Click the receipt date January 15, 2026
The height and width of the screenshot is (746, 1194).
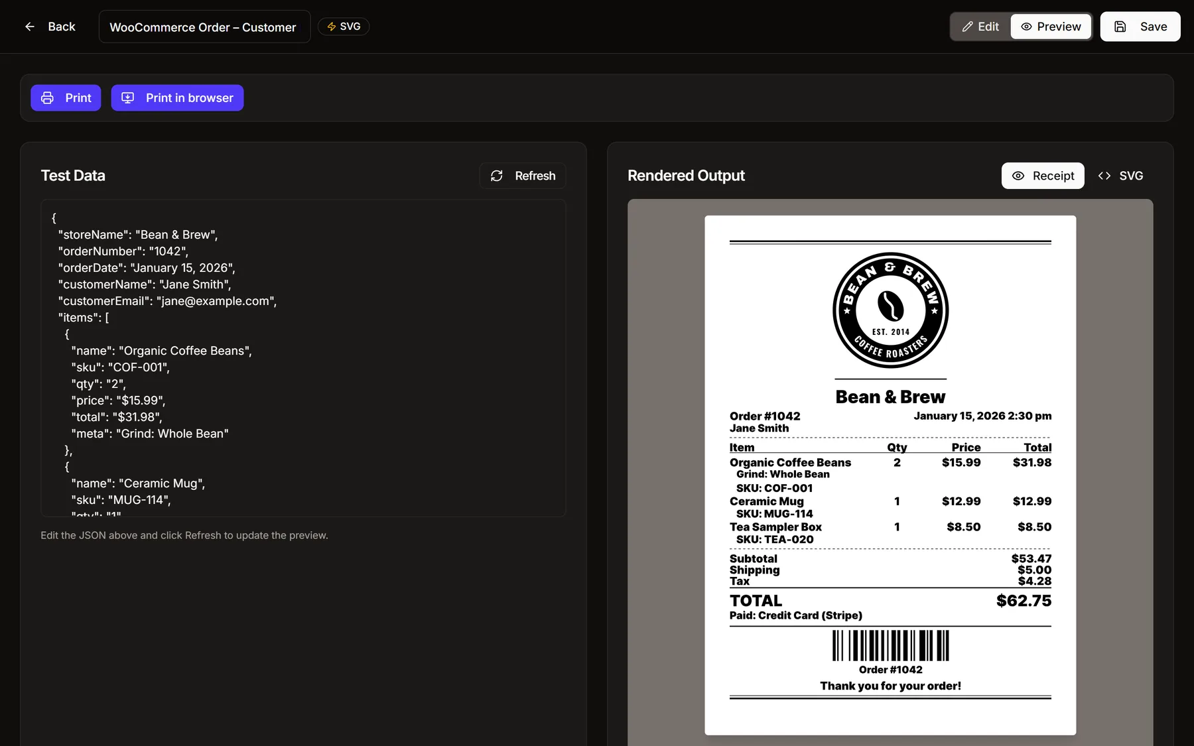(982, 416)
